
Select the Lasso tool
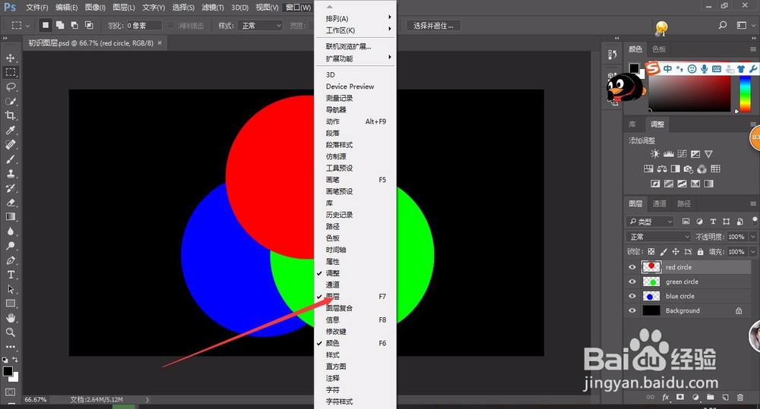click(10, 87)
